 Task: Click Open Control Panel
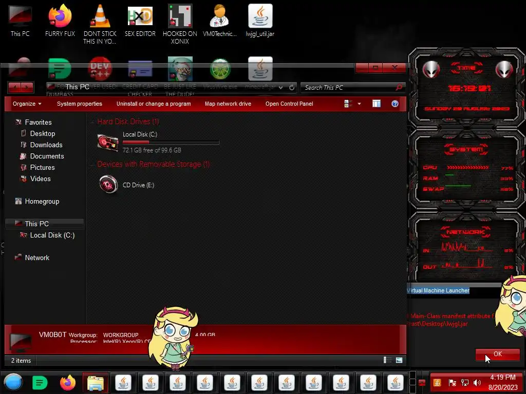pyautogui.click(x=289, y=104)
